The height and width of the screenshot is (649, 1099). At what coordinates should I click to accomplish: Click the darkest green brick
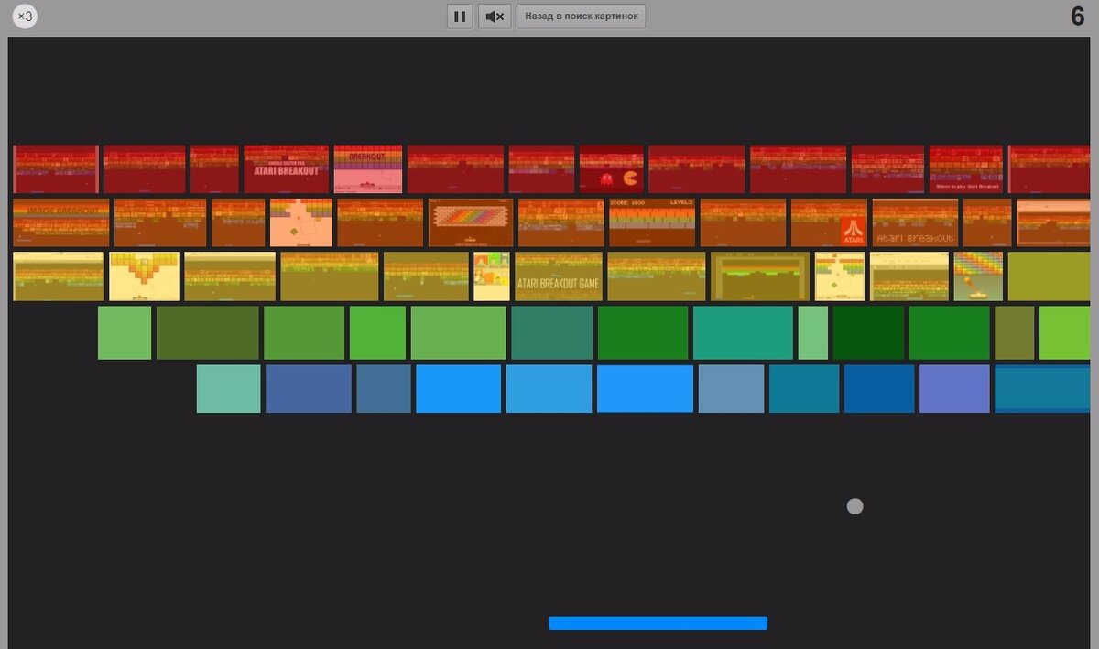[x=868, y=333]
